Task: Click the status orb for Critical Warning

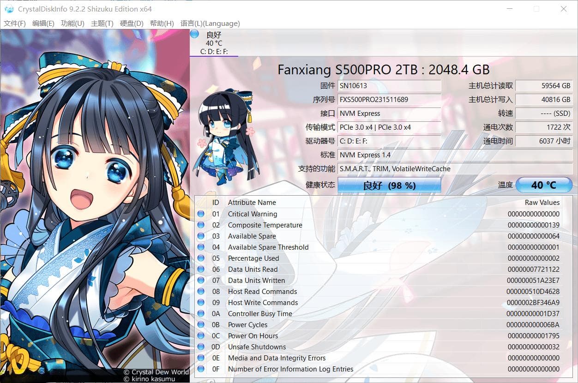Action: (x=201, y=214)
